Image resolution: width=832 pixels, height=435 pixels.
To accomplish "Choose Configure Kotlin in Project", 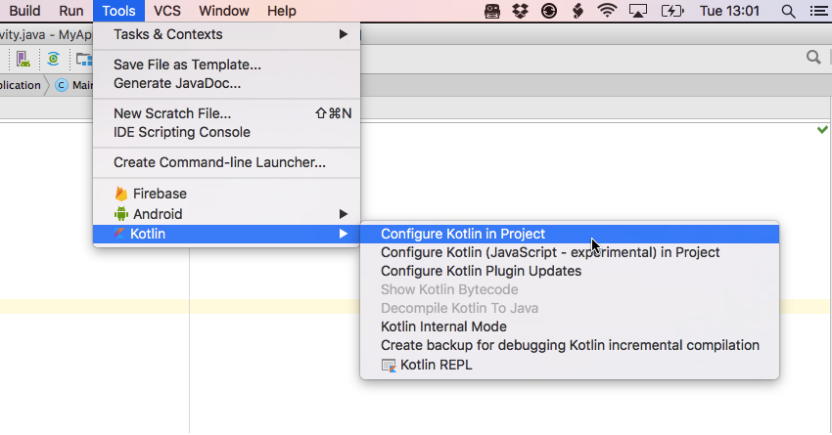I will 463,234.
